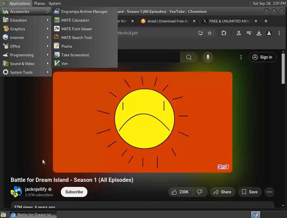Open Pluma text editor

point(84,46)
